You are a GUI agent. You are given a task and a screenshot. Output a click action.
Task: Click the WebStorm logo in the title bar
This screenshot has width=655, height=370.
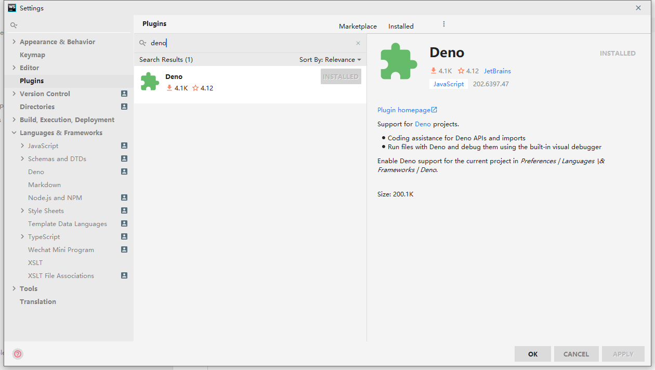click(x=12, y=8)
